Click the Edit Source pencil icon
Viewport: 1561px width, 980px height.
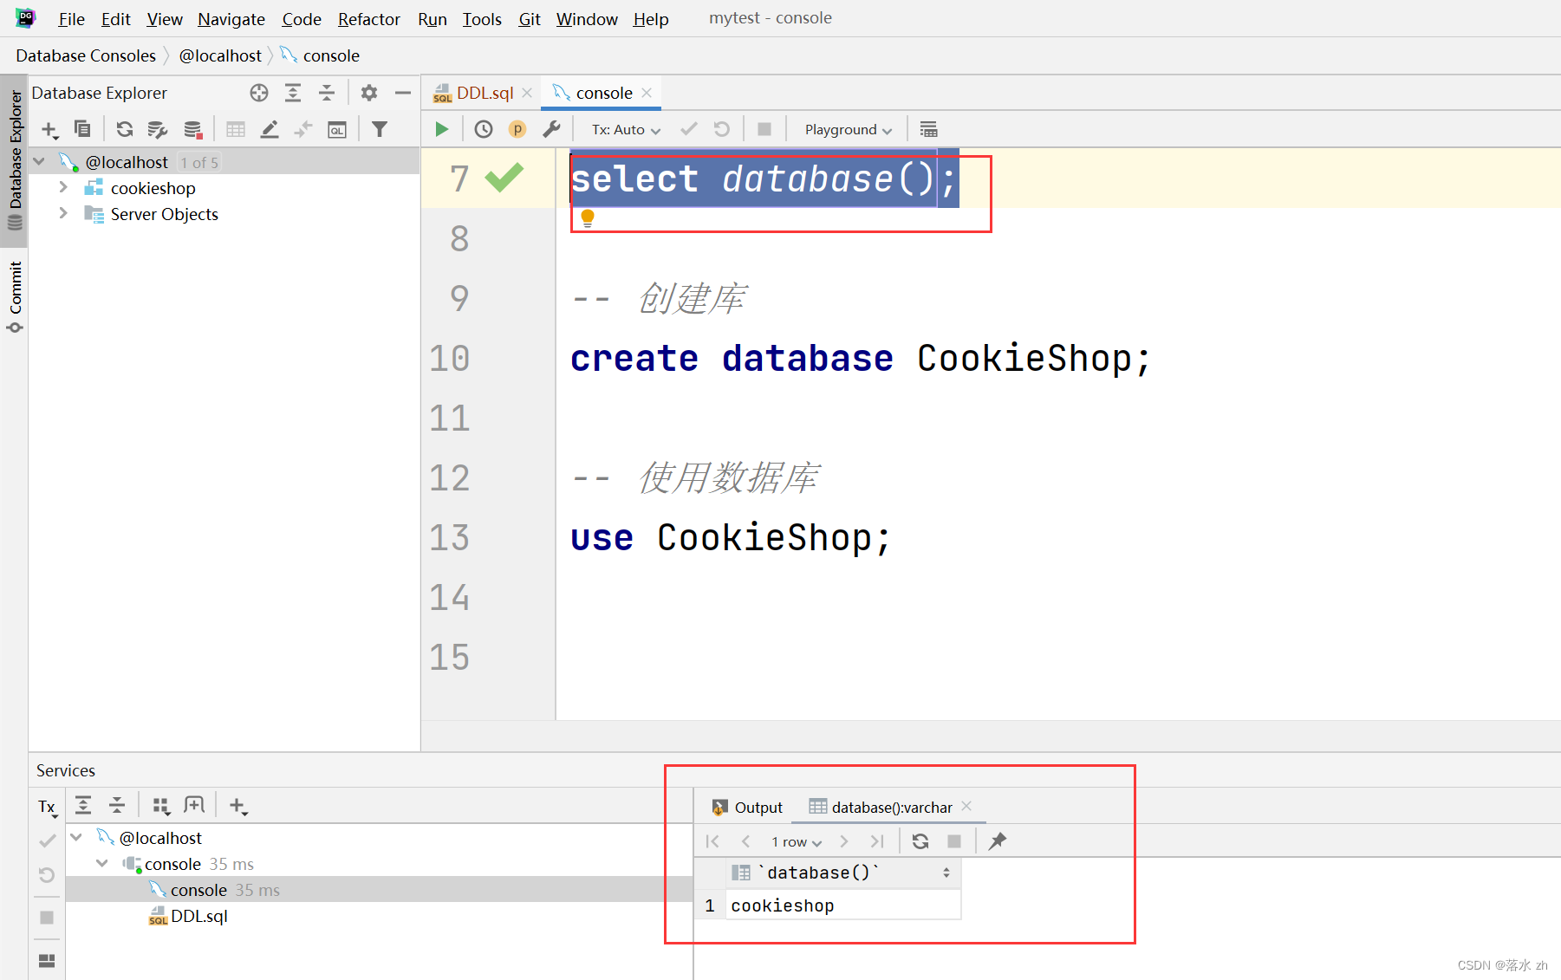270,129
